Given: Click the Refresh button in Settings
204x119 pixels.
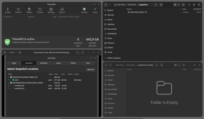Looking at the screenshot, I should coord(91,70).
